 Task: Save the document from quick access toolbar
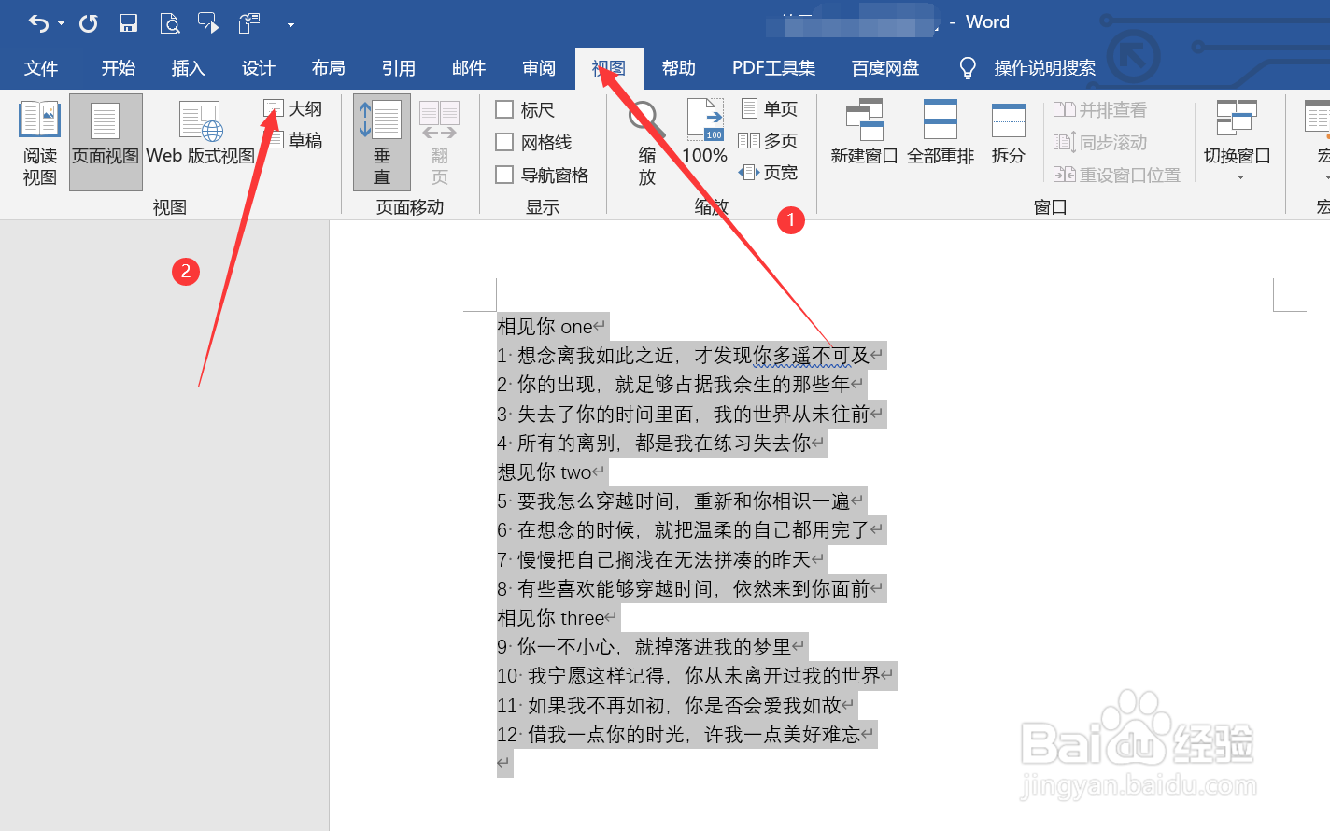[x=128, y=21]
